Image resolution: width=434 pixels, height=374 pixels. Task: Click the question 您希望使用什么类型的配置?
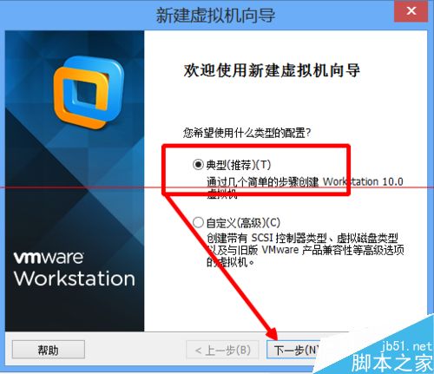click(247, 133)
